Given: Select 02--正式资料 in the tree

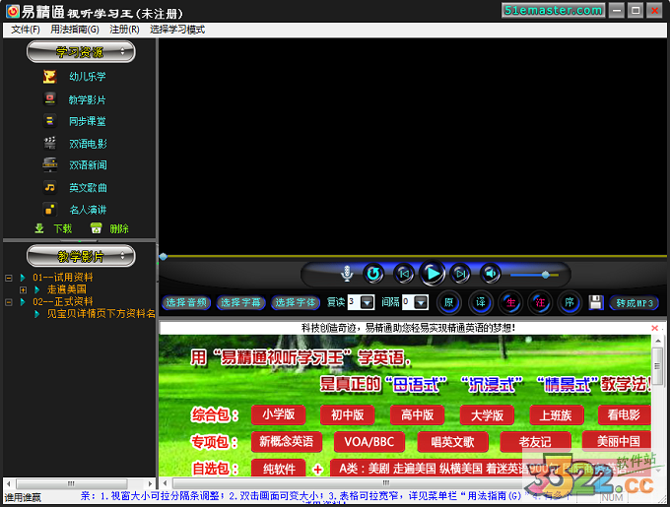Looking at the screenshot, I should 63,301.
